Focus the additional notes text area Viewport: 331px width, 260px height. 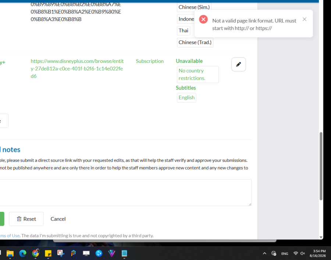[126, 192]
